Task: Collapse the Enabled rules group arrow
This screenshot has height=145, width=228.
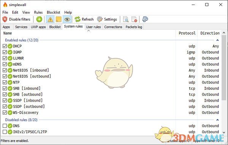Action: point(217,40)
